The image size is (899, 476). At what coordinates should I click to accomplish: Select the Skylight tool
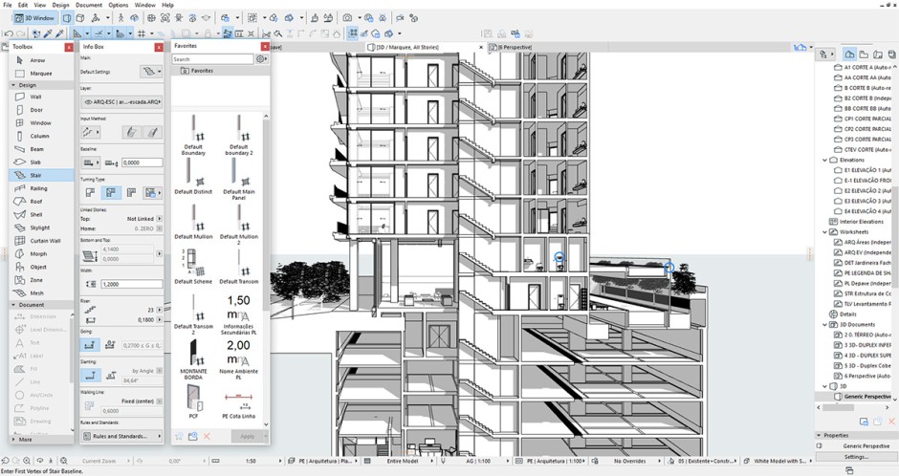40,227
